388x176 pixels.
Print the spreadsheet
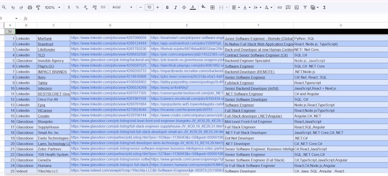(30, 7)
